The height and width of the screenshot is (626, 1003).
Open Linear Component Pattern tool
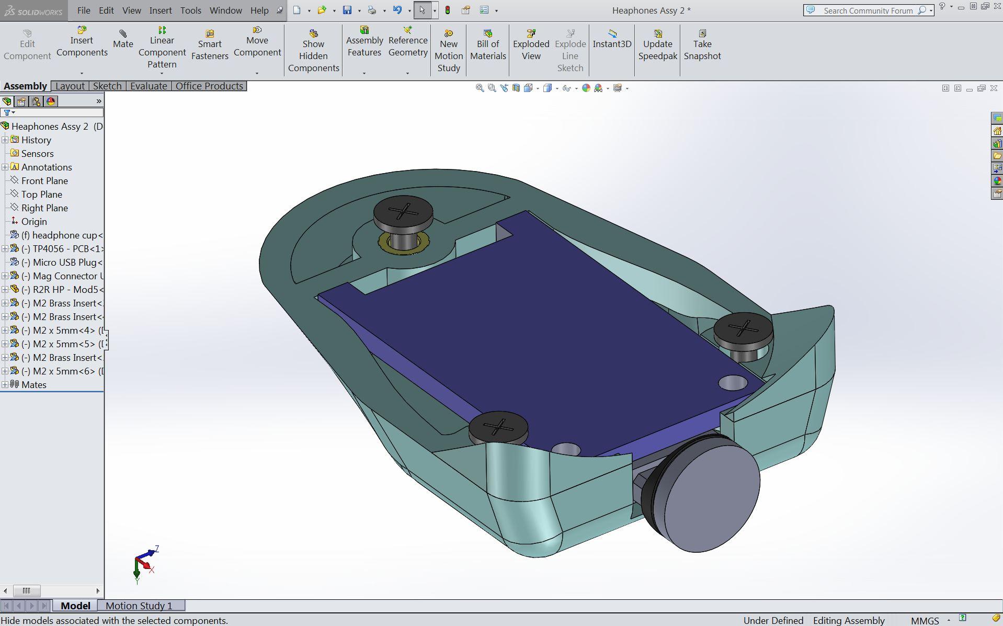[x=162, y=48]
